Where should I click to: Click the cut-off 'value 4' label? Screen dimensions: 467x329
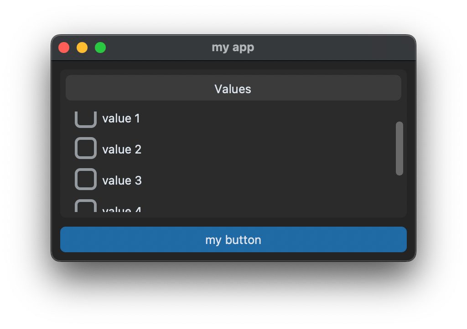click(121, 209)
